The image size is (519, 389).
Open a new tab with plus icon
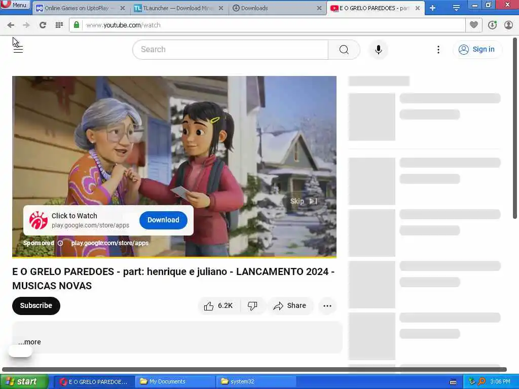433,8
